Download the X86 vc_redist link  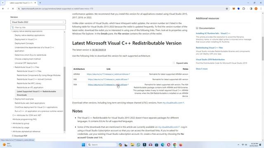(x=108, y=79)
